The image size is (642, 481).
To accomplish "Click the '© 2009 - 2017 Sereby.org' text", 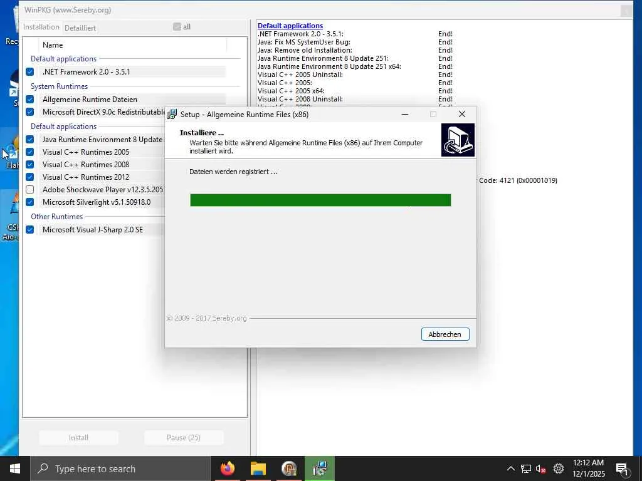I will pyautogui.click(x=207, y=318).
